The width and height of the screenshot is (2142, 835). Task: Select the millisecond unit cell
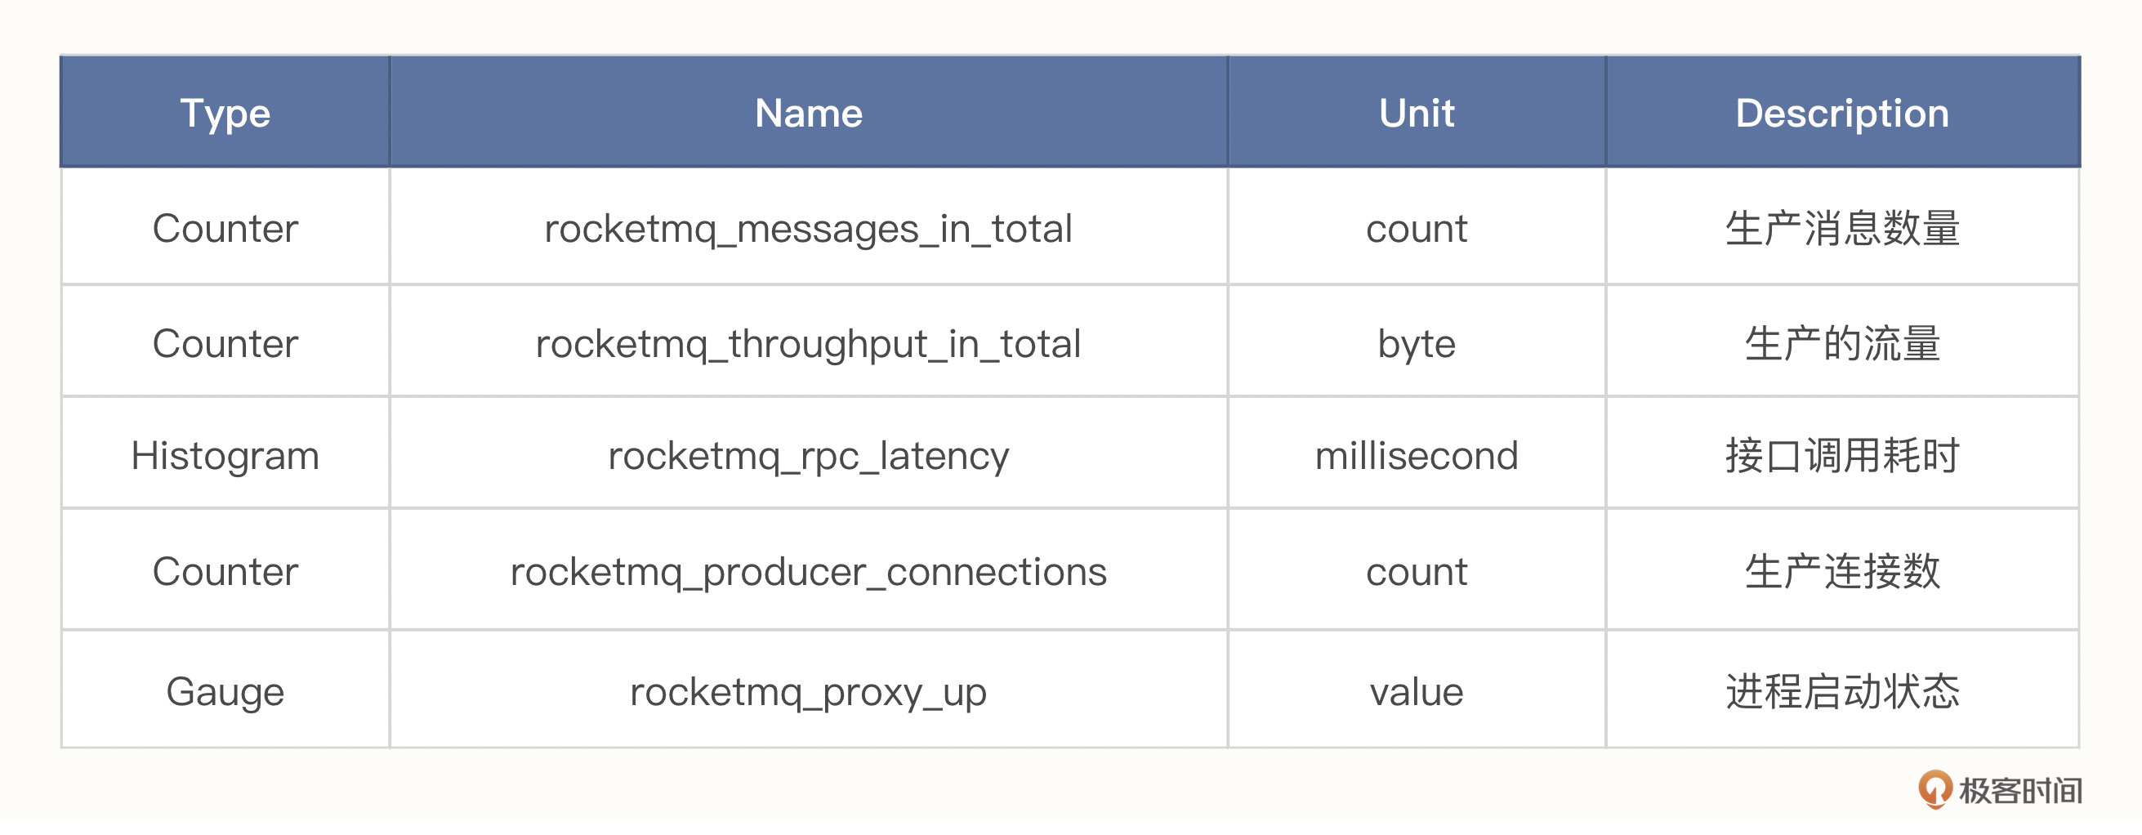click(1416, 456)
